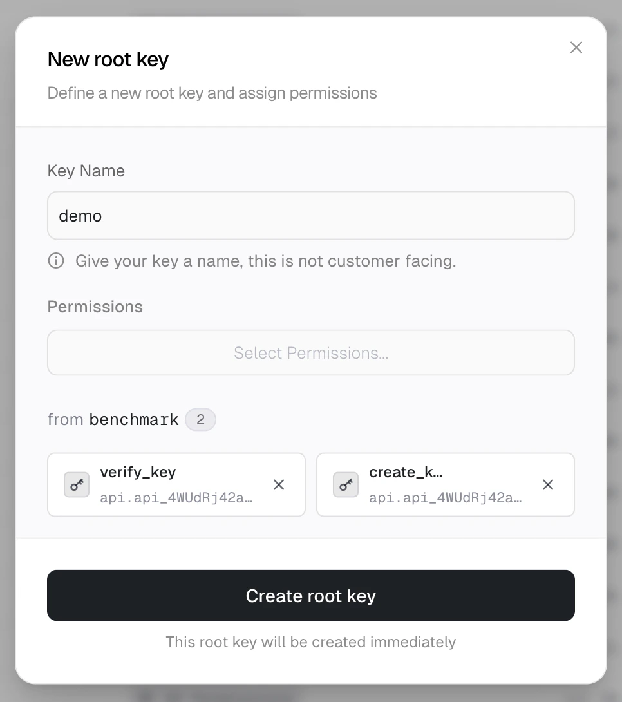The image size is (622, 702).
Task: Remove the create_k permission with its X
Action: (x=548, y=484)
